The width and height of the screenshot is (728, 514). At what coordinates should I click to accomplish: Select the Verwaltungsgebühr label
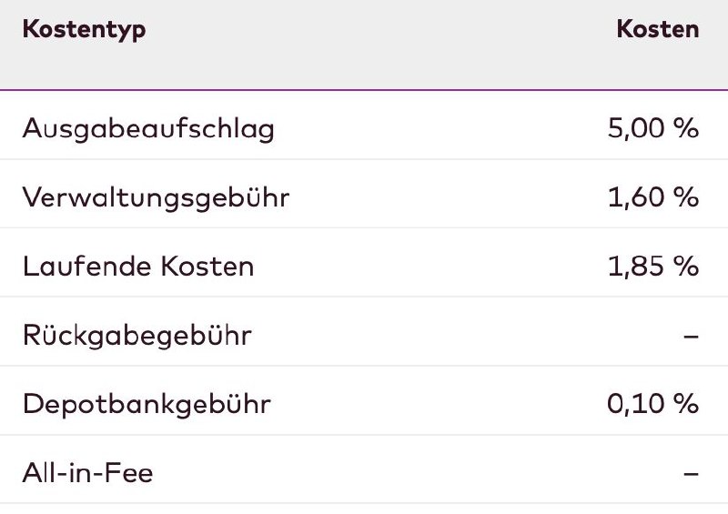[156, 197]
